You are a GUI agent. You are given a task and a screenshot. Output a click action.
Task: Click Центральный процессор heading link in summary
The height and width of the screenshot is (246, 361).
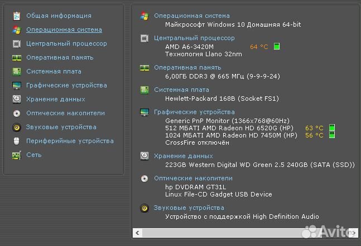(x=194, y=38)
